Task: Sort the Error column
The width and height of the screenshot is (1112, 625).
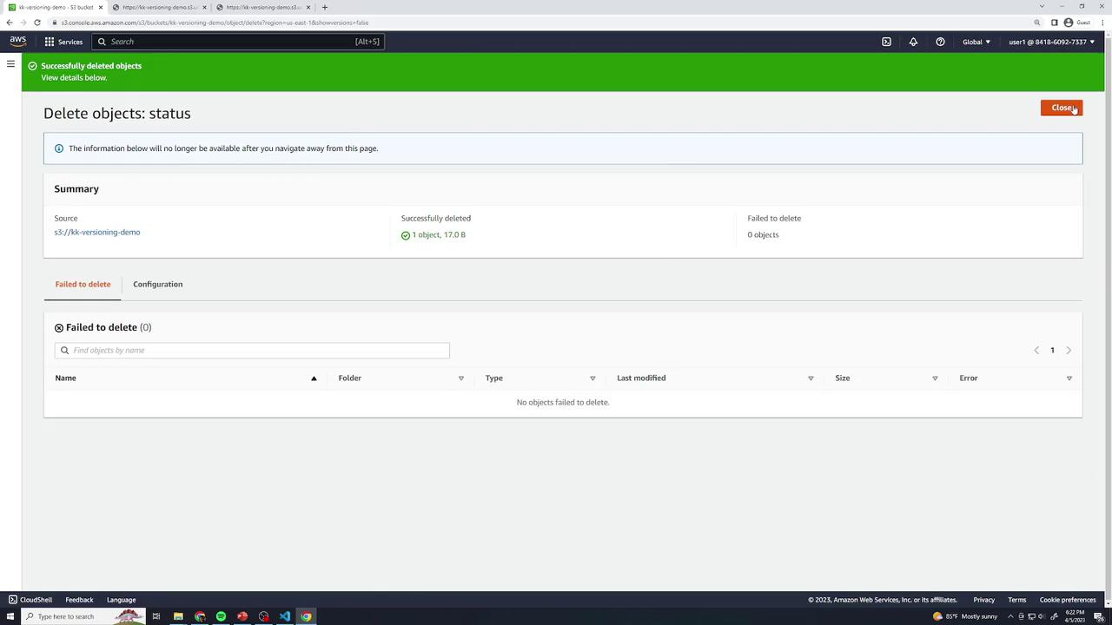Action: 1069,378
